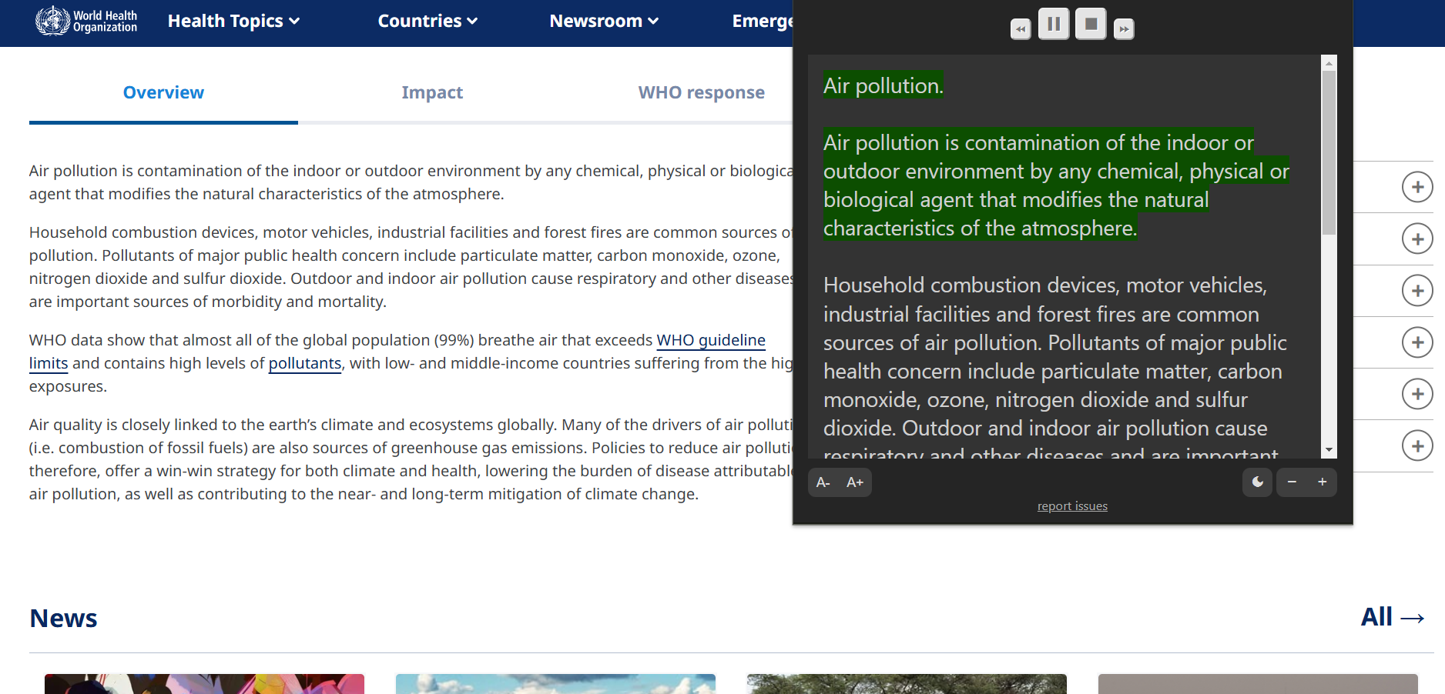
Task: Select the Impact tab
Action: click(x=432, y=92)
